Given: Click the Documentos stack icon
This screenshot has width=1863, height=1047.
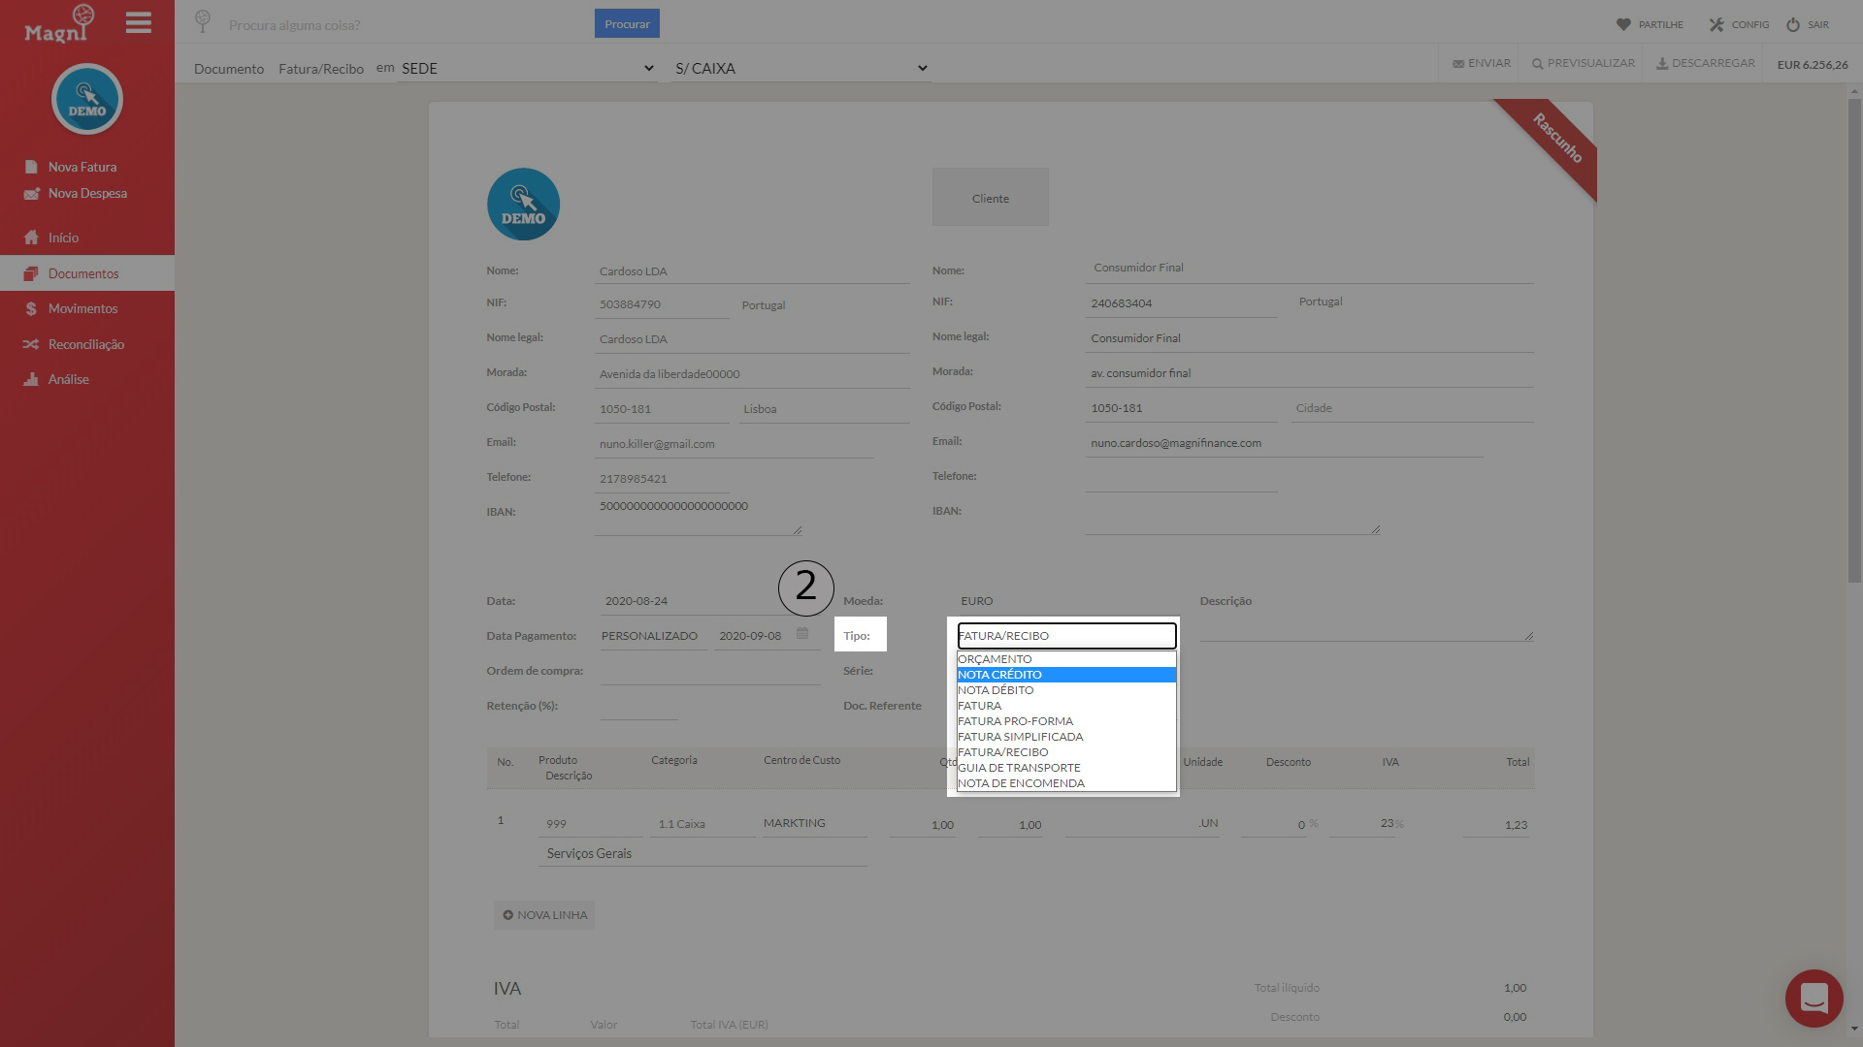Looking at the screenshot, I should pyautogui.click(x=31, y=273).
